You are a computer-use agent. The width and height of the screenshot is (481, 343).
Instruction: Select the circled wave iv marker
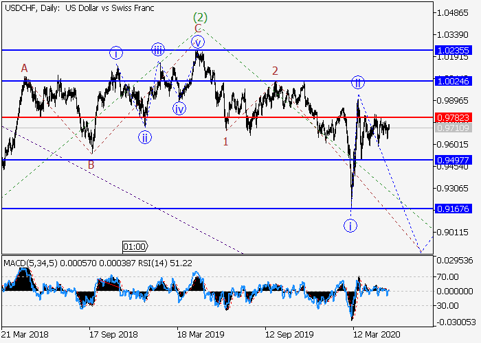(179, 108)
